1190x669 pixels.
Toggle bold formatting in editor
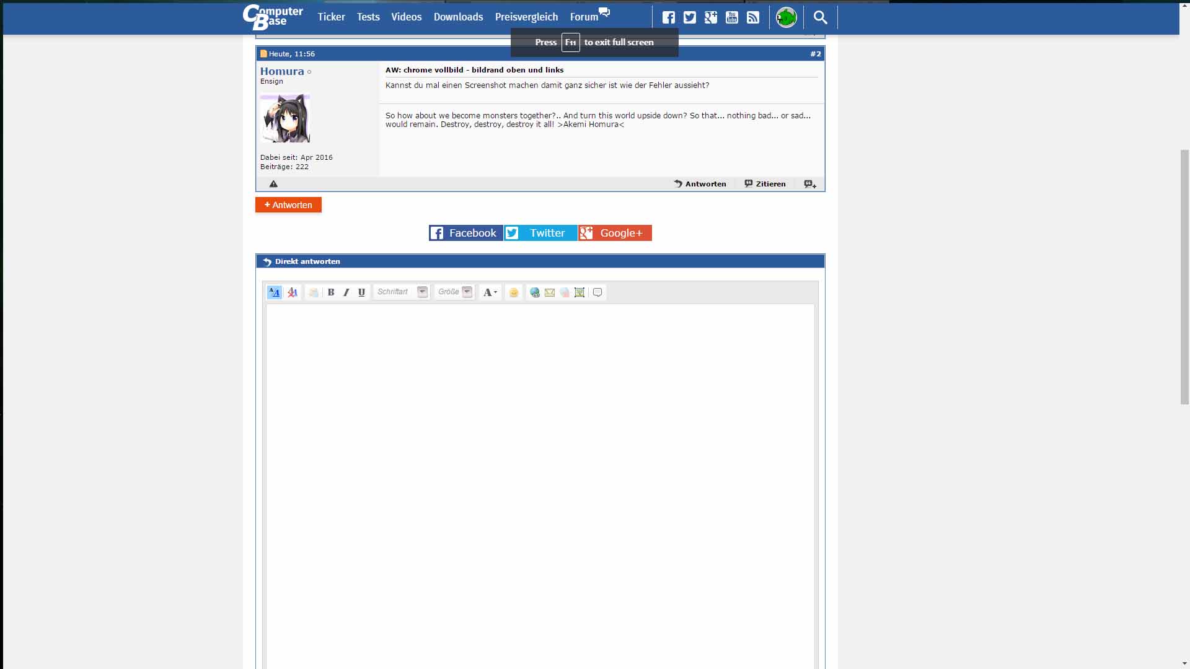pos(331,292)
